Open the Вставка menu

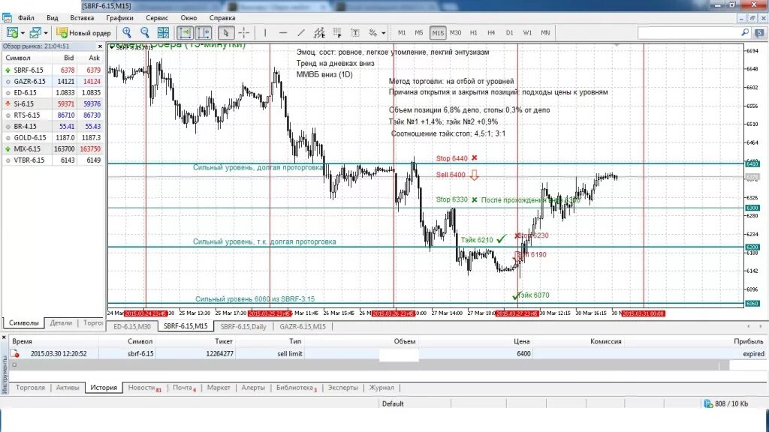click(82, 18)
